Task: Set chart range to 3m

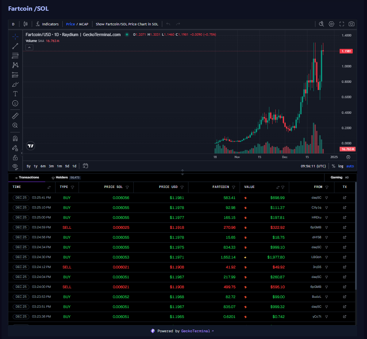Action: pyautogui.click(x=51, y=166)
